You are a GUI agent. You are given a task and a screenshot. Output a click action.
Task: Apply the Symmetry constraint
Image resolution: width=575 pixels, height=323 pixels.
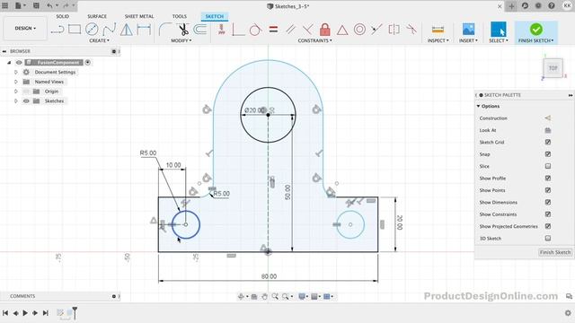coord(394,30)
